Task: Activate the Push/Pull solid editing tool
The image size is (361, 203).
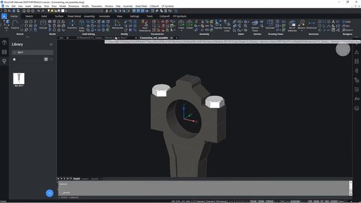Action: pyautogui.click(x=72, y=24)
